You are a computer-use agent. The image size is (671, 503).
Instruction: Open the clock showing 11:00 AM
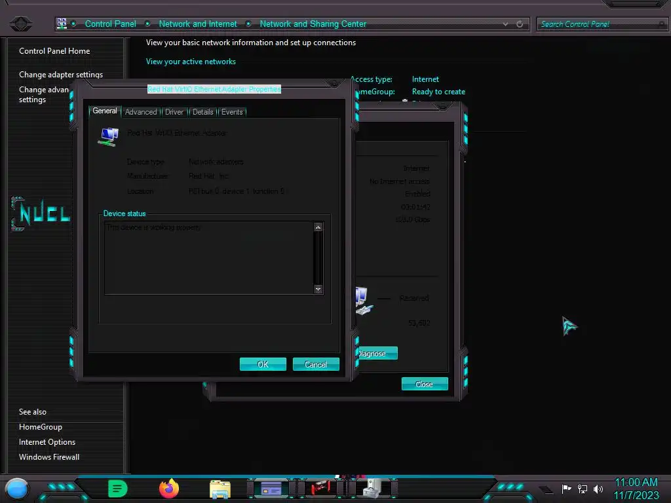(636, 482)
